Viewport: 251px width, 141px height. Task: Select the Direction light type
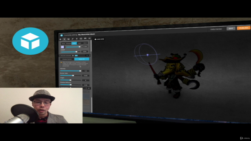(69, 43)
